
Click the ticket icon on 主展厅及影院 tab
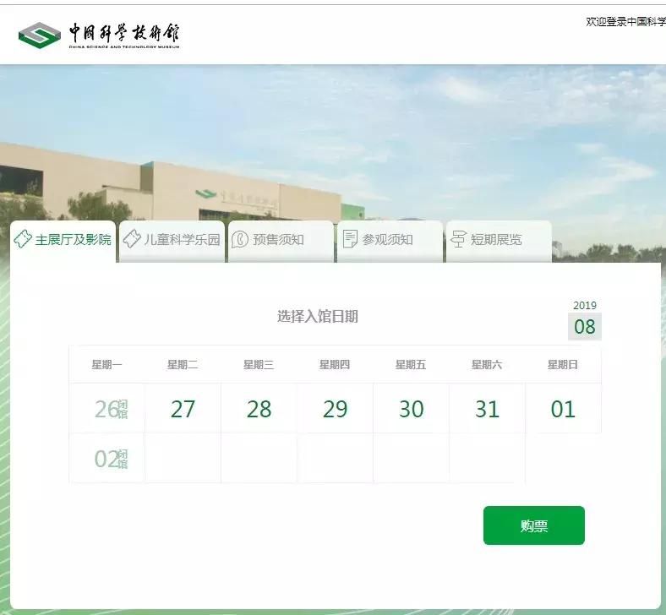(x=23, y=239)
